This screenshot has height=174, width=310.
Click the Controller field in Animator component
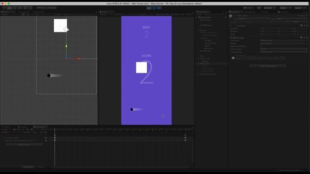[x=283, y=41]
